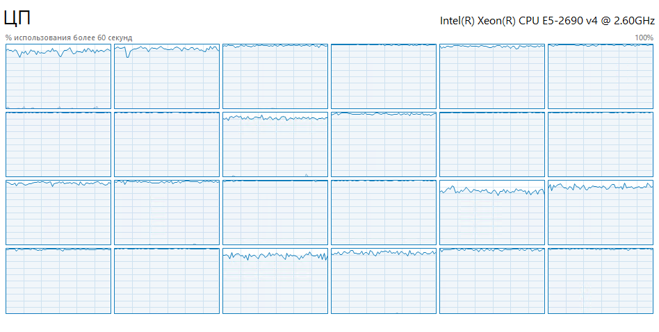
Task: Select the second graph in the third row
Action: [167, 213]
